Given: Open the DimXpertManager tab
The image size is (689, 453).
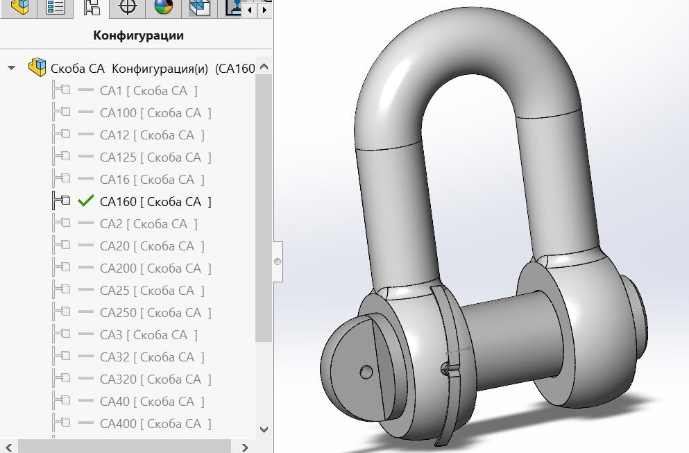Looking at the screenshot, I should [128, 8].
